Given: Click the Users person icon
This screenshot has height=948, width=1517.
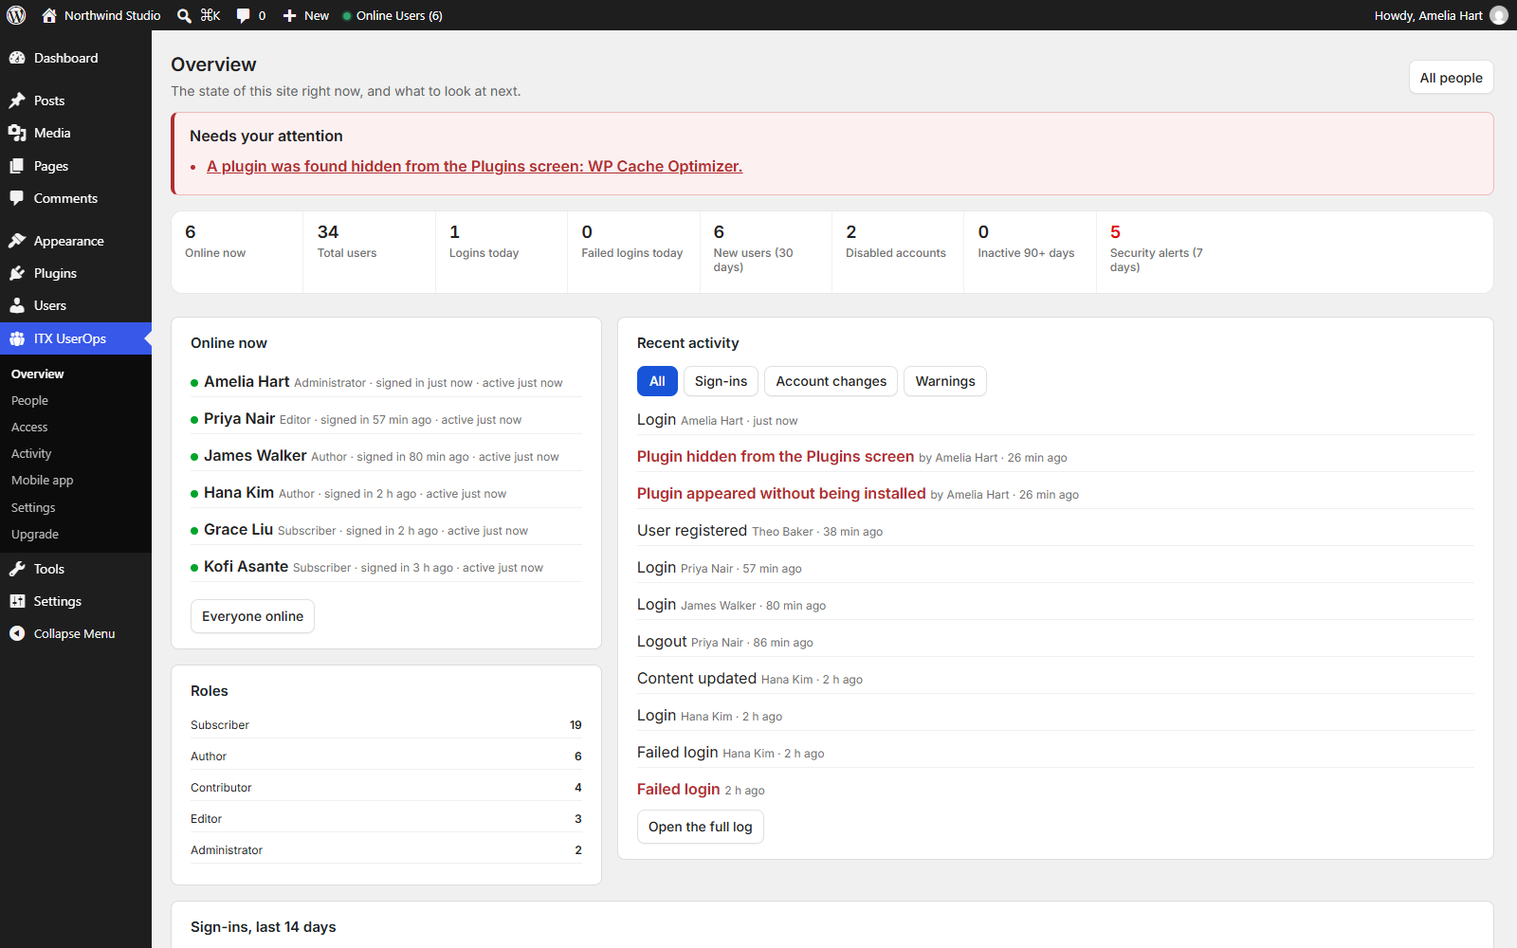Looking at the screenshot, I should [x=17, y=305].
